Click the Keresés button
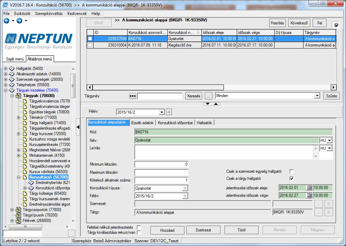 pos(194,96)
